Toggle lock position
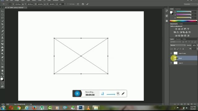The width and height of the screenshot is (198, 111). [180, 49]
